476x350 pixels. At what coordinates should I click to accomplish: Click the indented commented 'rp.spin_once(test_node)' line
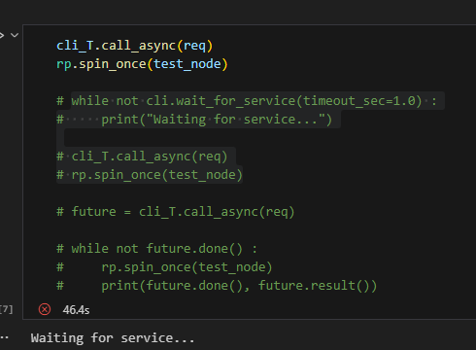click(x=164, y=267)
